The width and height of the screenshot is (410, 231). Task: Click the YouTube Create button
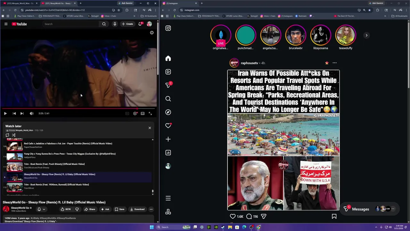127,24
